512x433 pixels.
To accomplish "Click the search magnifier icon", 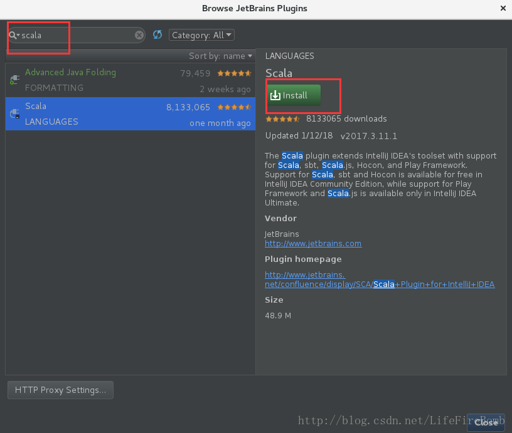I will point(13,35).
